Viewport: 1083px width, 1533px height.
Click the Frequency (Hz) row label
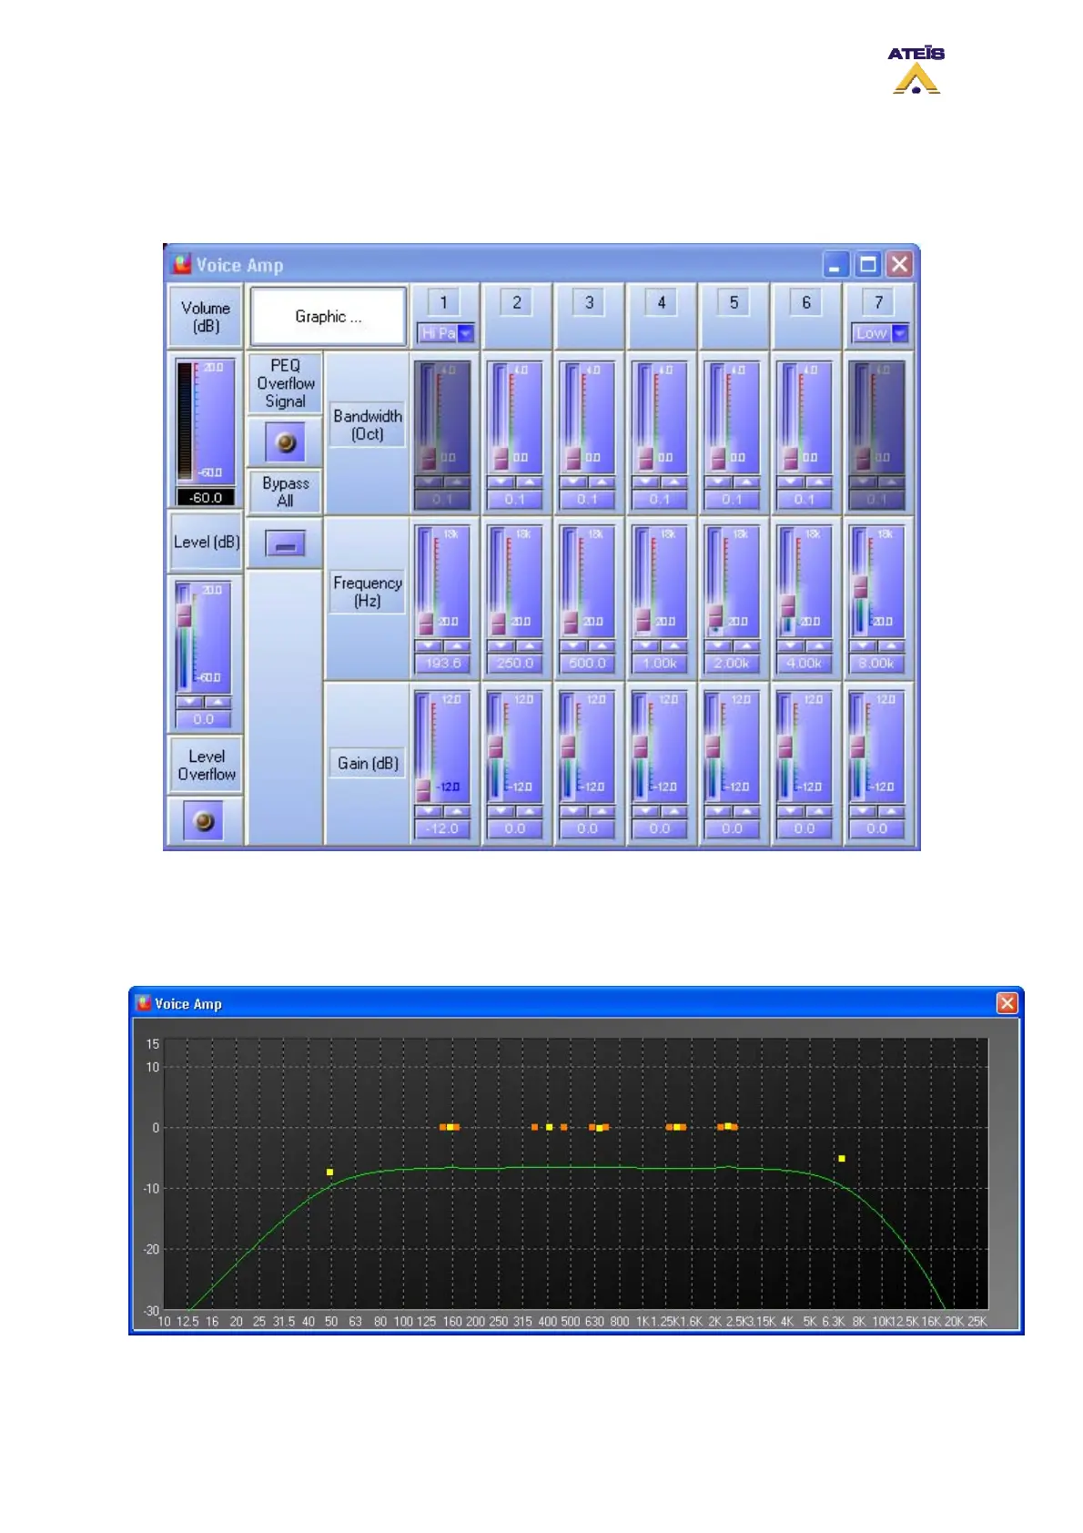point(367,592)
